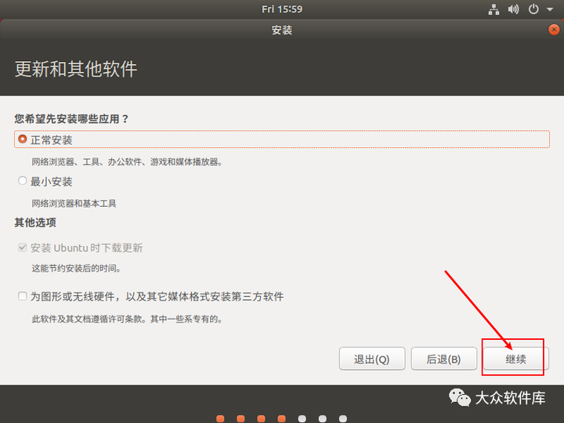564x423 pixels.
Task: Select the 最小安装 radio button
Action: [22, 181]
